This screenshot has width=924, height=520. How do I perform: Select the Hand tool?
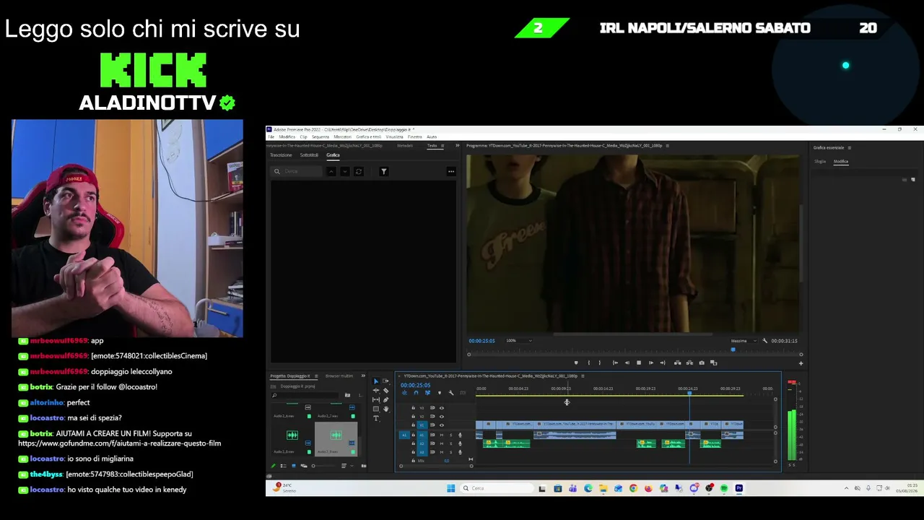pos(385,409)
